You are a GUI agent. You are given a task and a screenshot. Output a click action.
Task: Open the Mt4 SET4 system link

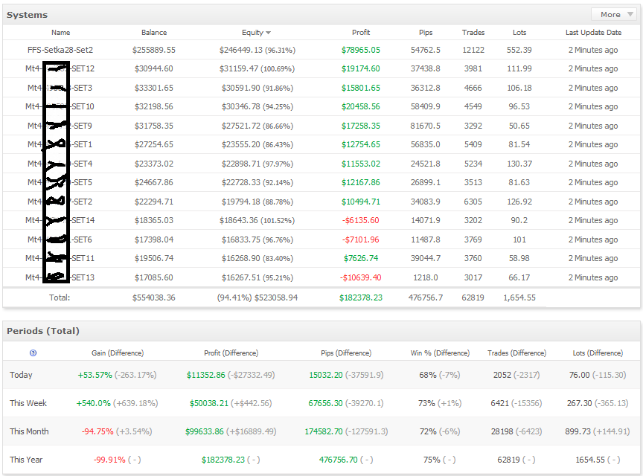coord(60,164)
